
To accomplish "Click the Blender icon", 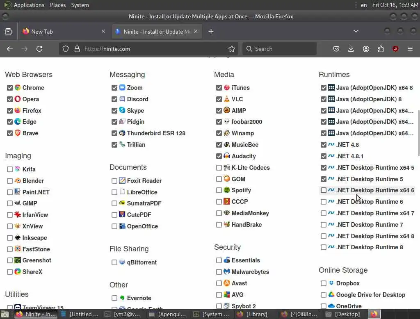I will (x=18, y=180).
